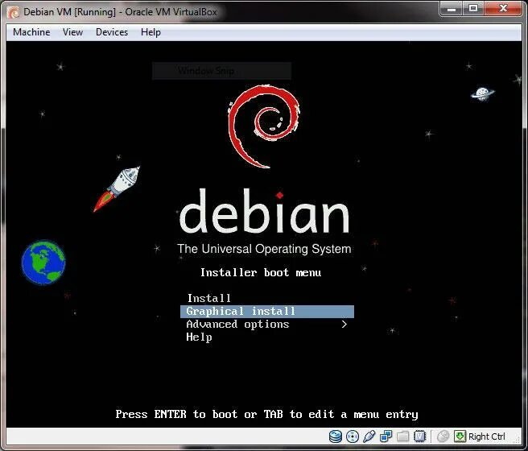Click the optical CD/DVD drive icon
Viewport: 528px width, 451px height.
pyautogui.click(x=353, y=437)
